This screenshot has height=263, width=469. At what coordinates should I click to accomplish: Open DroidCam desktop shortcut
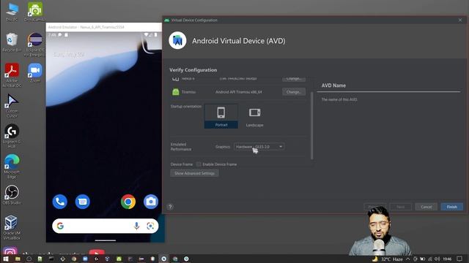tap(35, 12)
